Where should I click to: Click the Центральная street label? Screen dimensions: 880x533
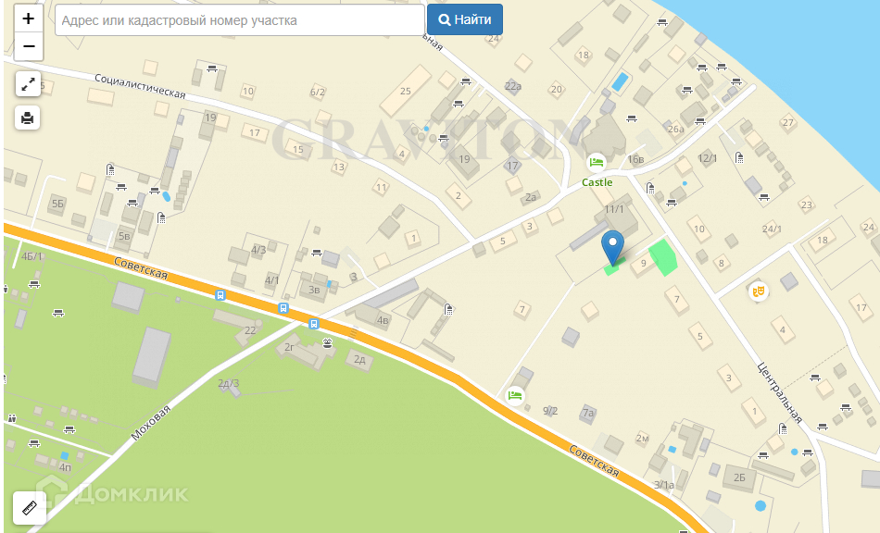[780, 391]
